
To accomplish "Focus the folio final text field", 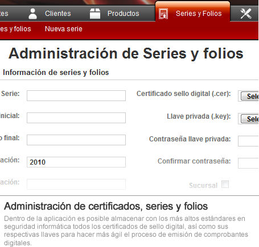I will [x=76, y=140].
